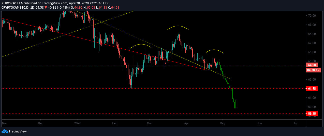This screenshot has height=136, width=324.
Task: Click the red down-triangle change indicator
Action: pyautogui.click(x=46, y=8)
